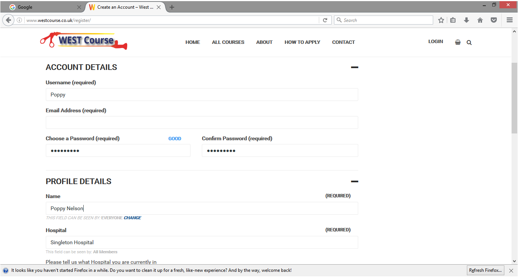Open the How To Apply page
This screenshot has height=279, width=518.
(302, 42)
